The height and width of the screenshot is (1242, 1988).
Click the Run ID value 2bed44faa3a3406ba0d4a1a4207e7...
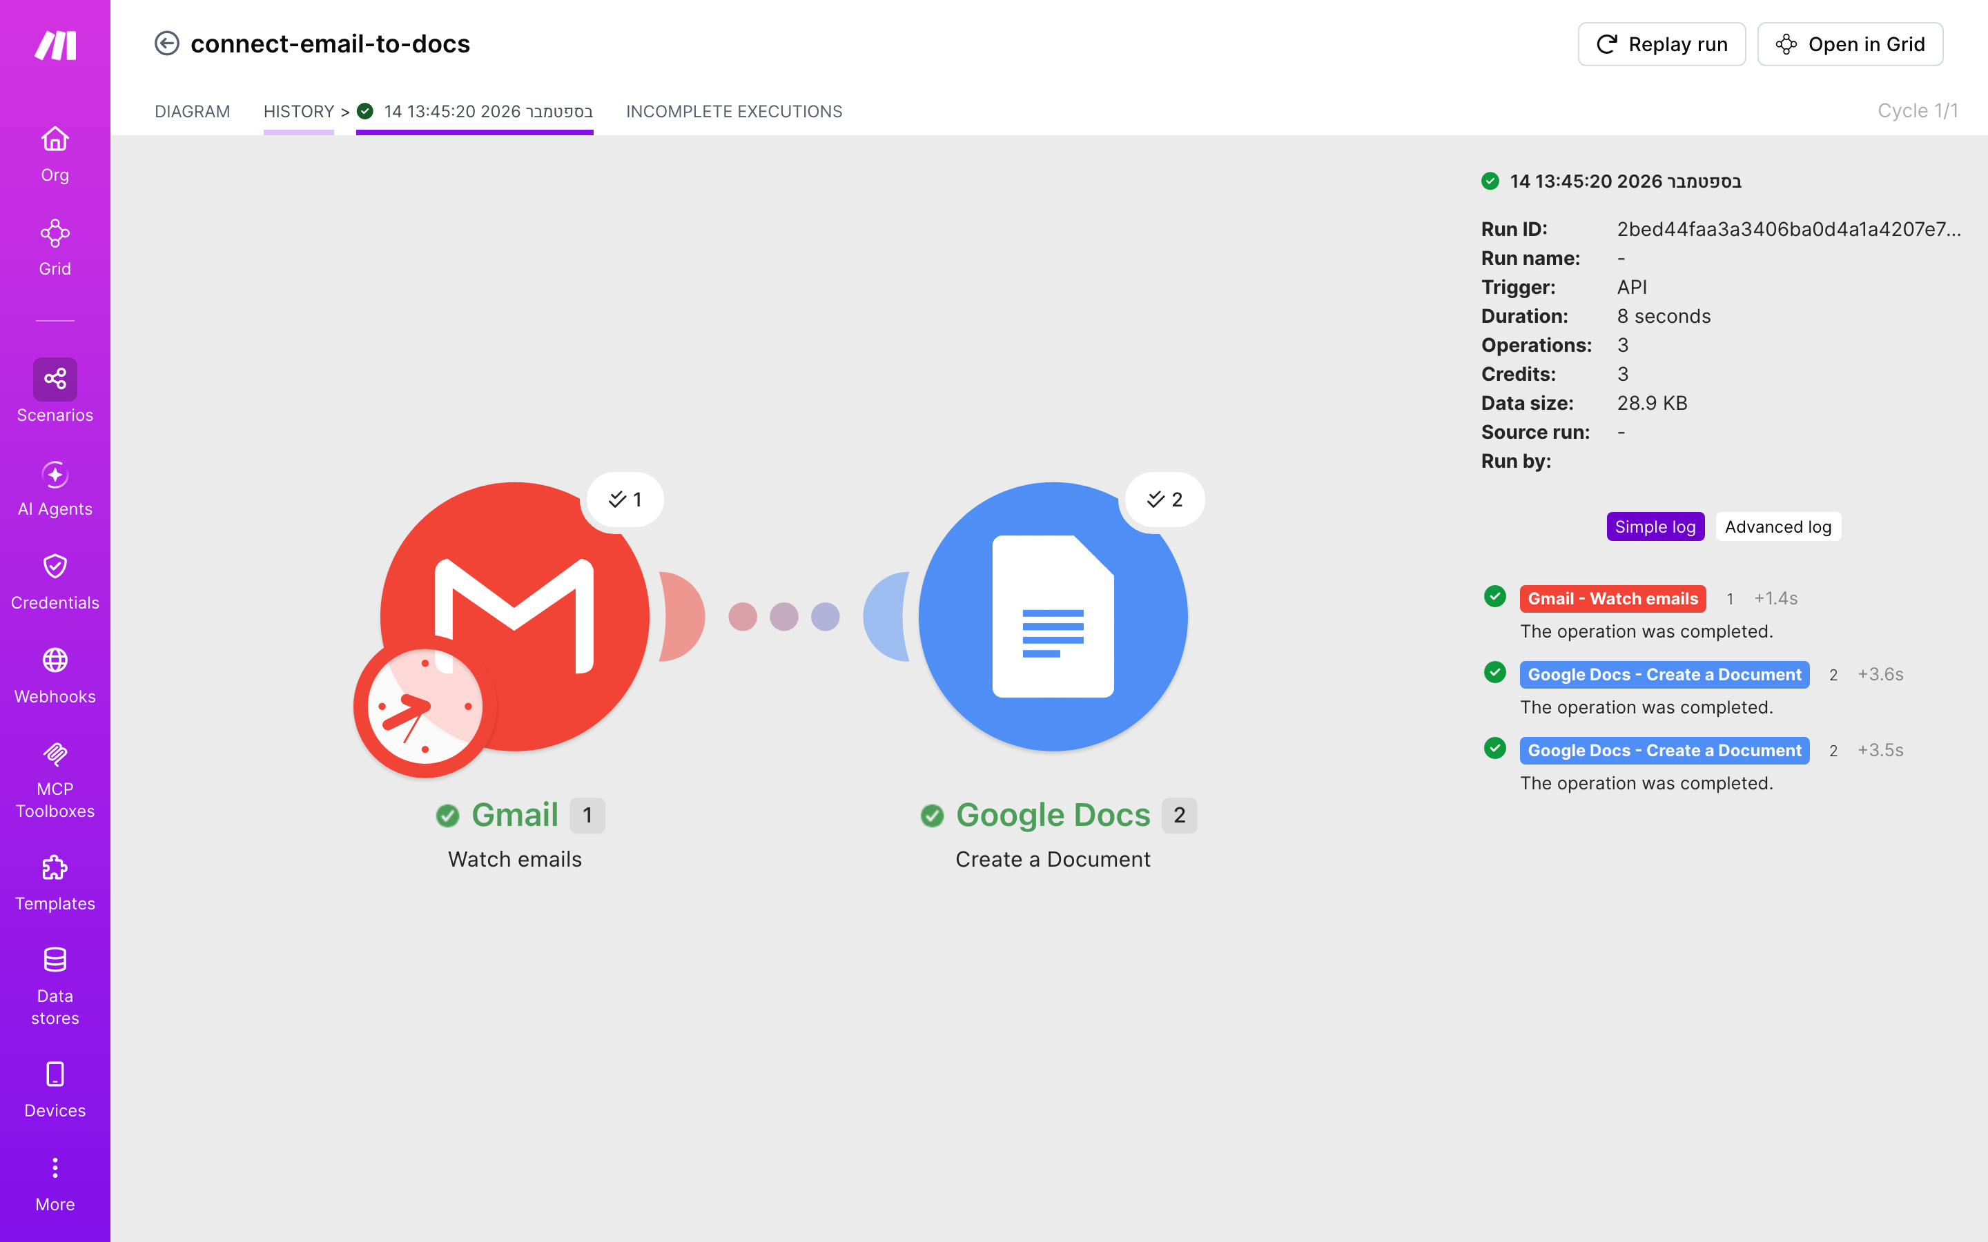(x=1789, y=229)
